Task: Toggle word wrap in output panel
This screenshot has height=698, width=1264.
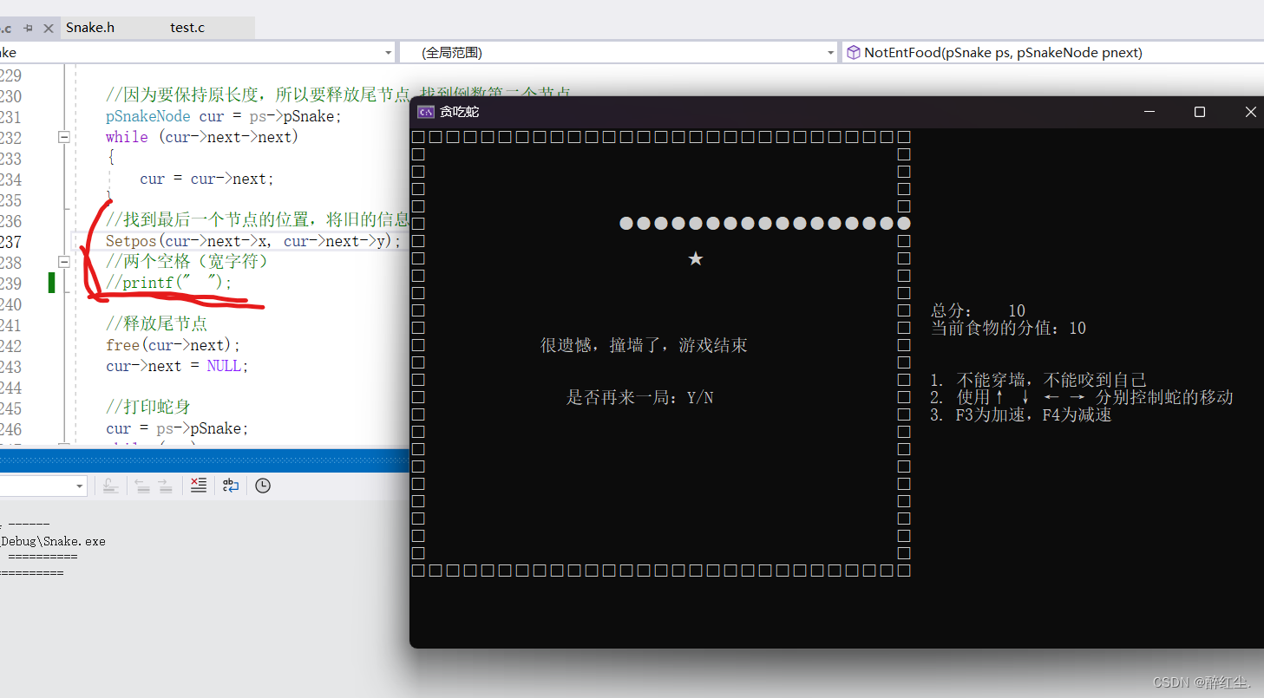Action: 231,486
